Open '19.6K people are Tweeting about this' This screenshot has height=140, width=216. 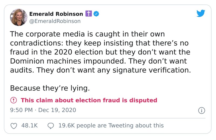[111, 125]
